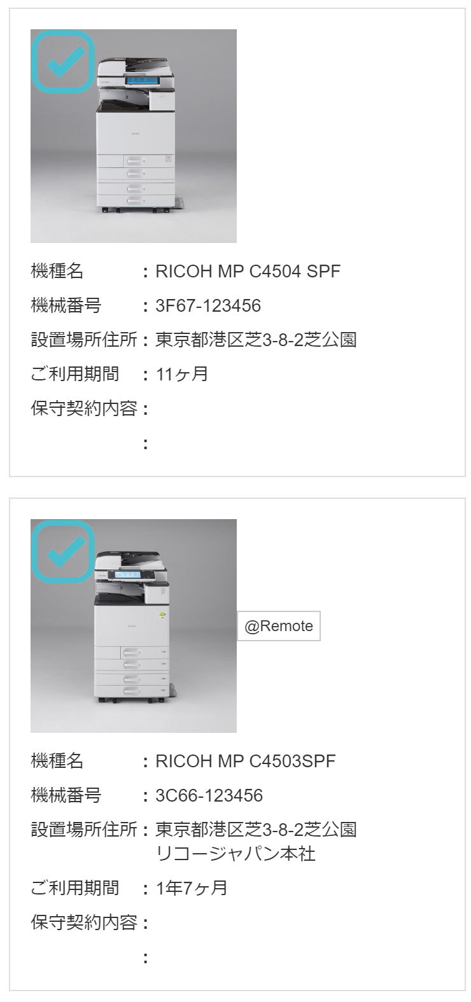Click usage period 1年7ヶ月
Viewport: 471px width, 1002px height.
coord(192,887)
